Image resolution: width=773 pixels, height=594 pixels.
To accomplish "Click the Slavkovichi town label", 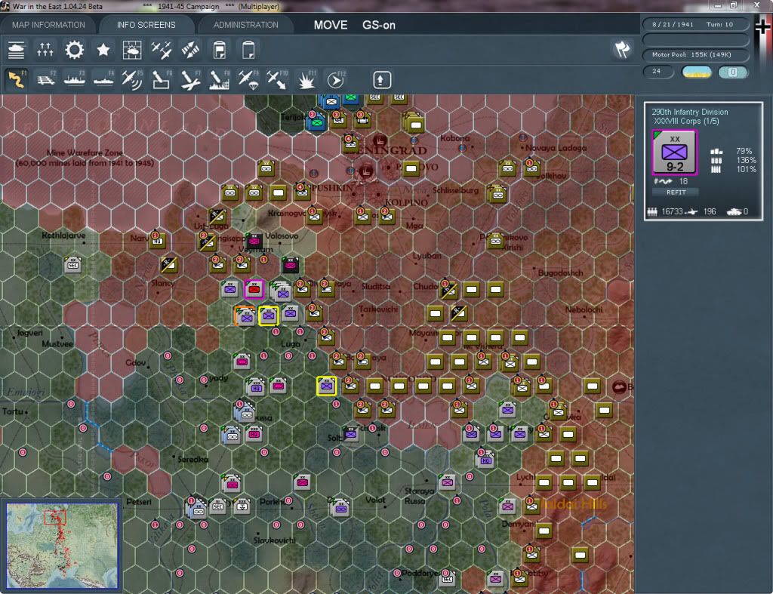I will coord(274,540).
